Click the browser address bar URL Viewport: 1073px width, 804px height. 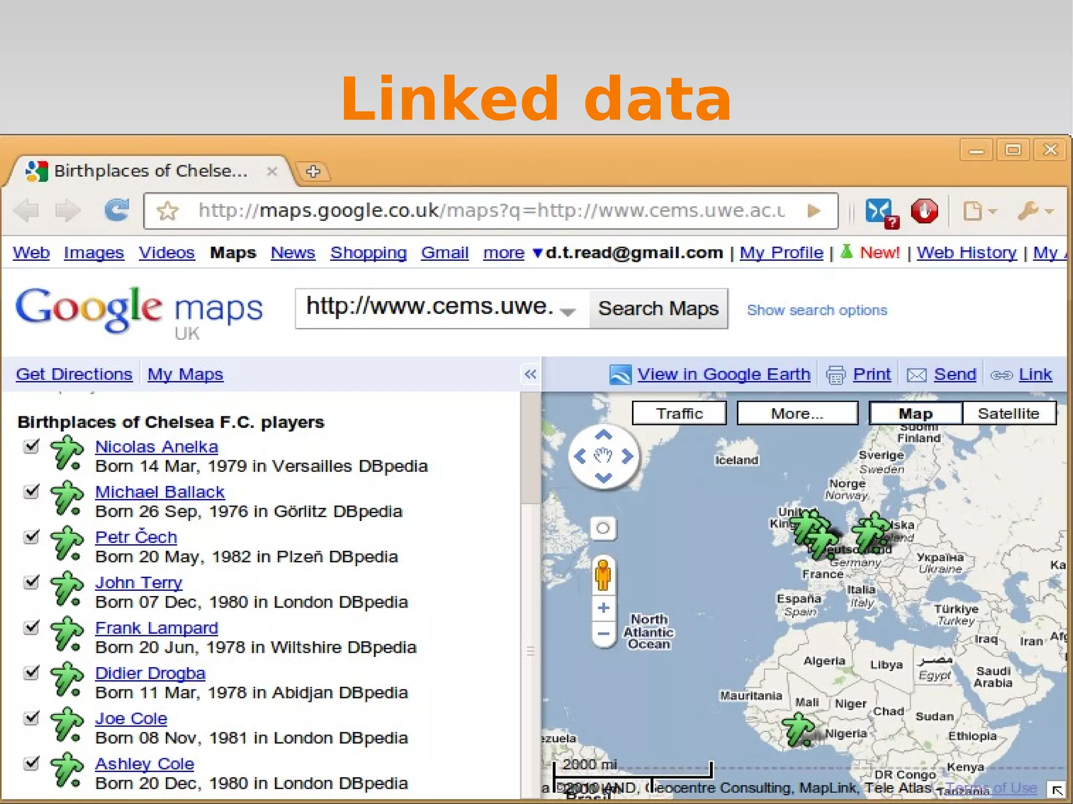point(491,211)
